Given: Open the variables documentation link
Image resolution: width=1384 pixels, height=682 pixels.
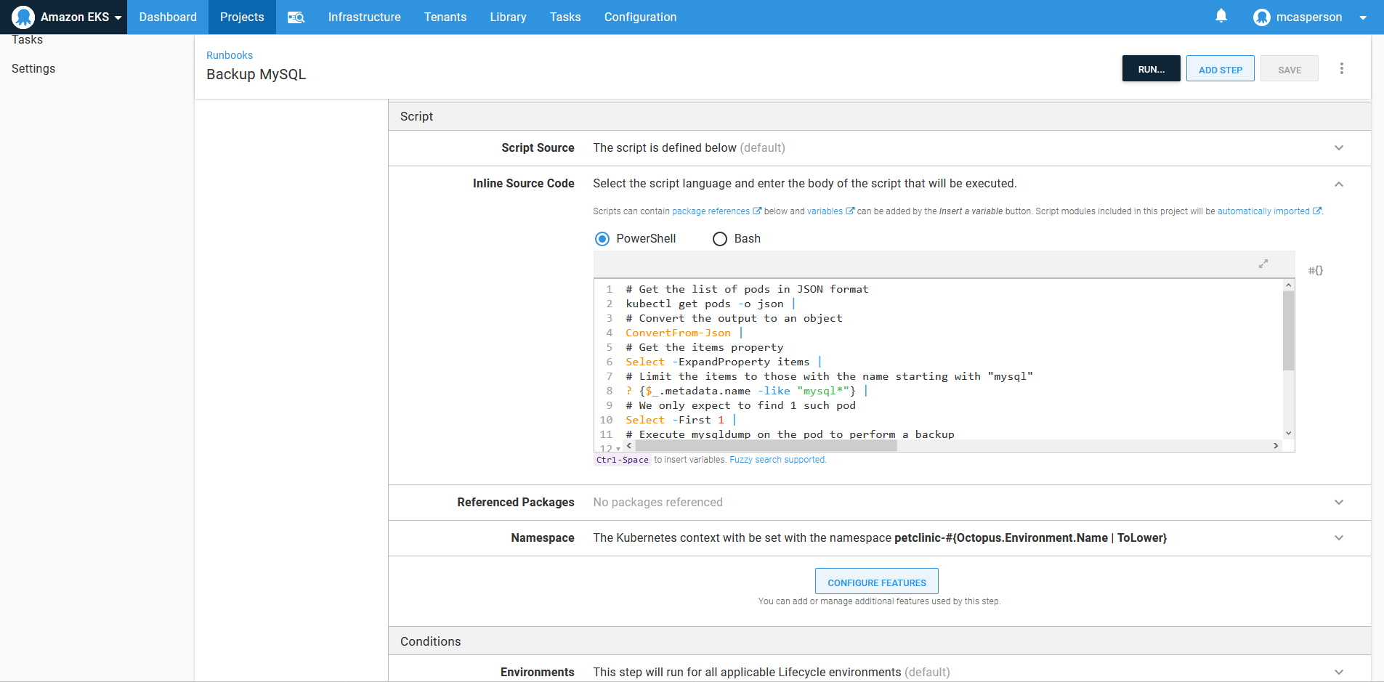Looking at the screenshot, I should click(825, 211).
